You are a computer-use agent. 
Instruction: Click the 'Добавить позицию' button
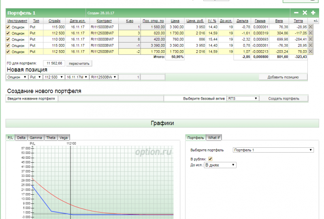[x=283, y=77]
